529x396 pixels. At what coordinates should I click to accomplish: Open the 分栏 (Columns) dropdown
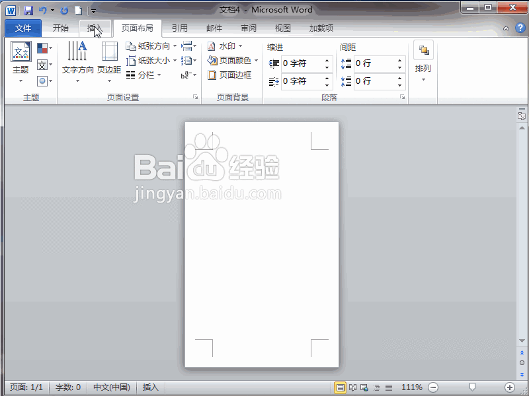147,74
